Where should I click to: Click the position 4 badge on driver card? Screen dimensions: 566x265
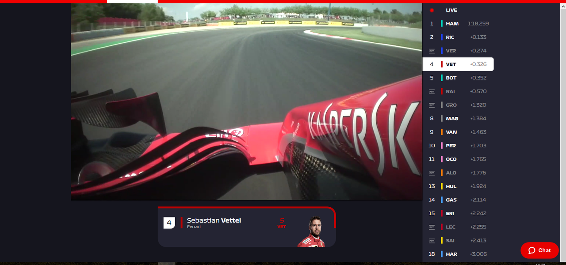169,223
